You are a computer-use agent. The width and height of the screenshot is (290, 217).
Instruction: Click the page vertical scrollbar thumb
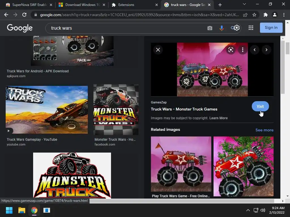[287, 48]
